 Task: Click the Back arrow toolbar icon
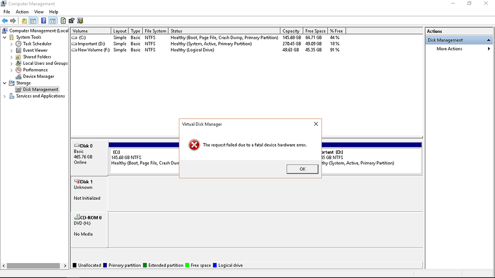5,21
